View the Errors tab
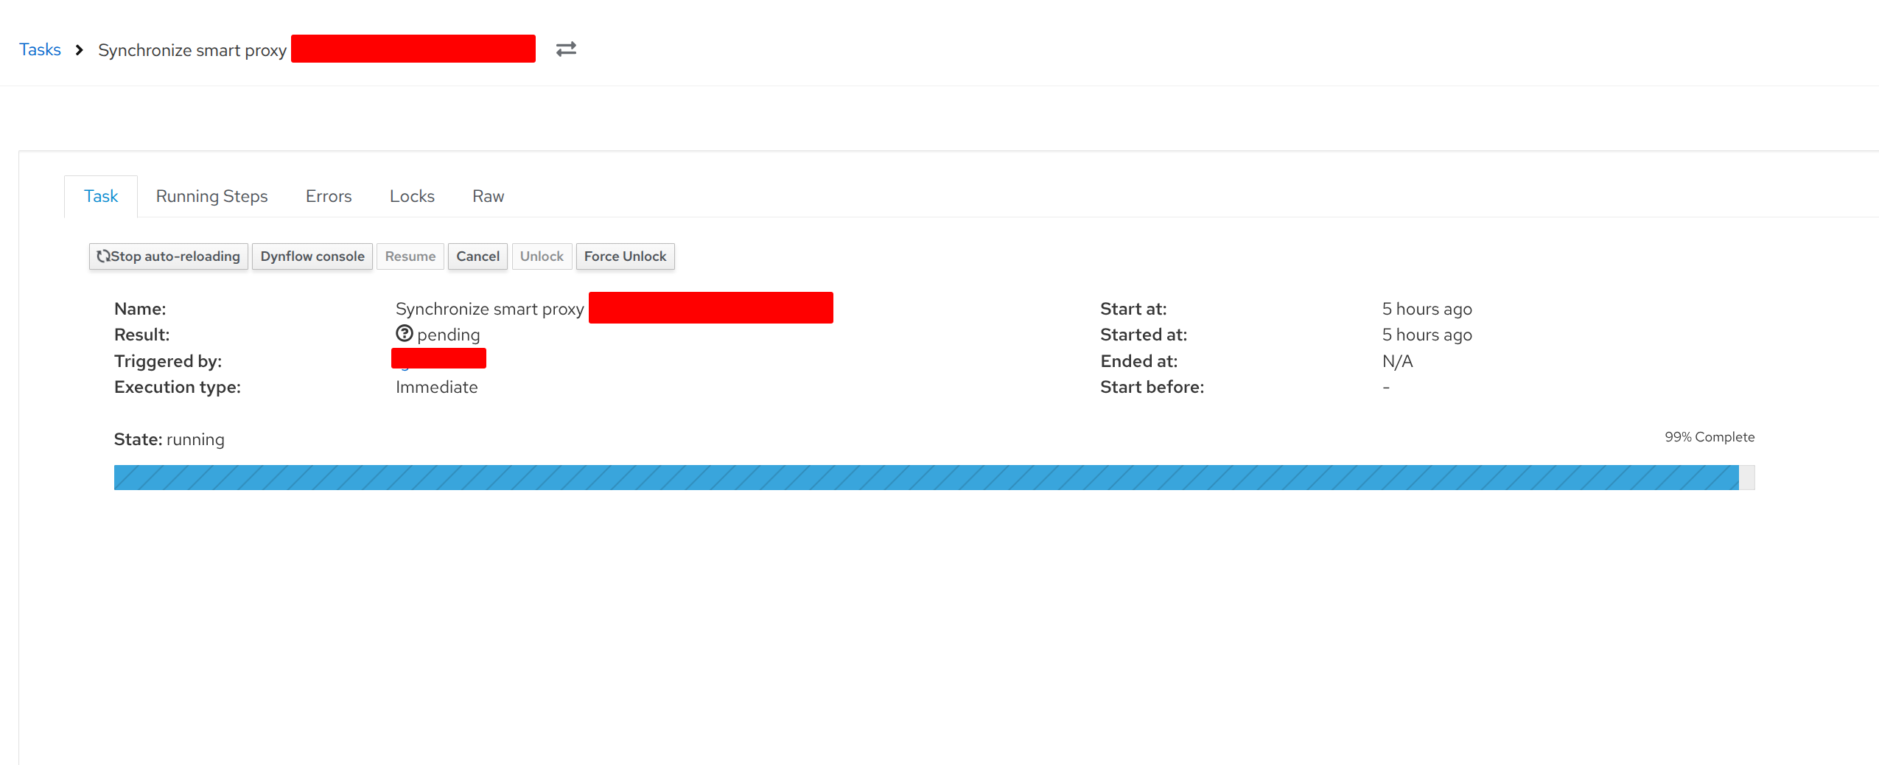Viewport: 1879px width, 765px height. [329, 196]
